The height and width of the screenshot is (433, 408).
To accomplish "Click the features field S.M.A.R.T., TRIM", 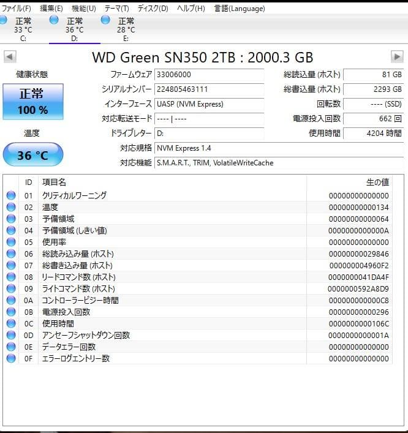I will 279,163.
